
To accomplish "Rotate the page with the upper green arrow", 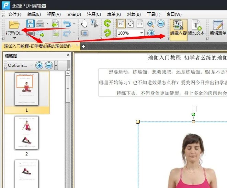I will (x=107, y=24).
